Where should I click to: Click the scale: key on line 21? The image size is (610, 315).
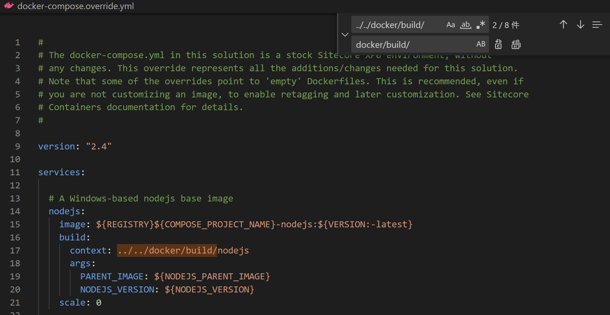coord(75,303)
